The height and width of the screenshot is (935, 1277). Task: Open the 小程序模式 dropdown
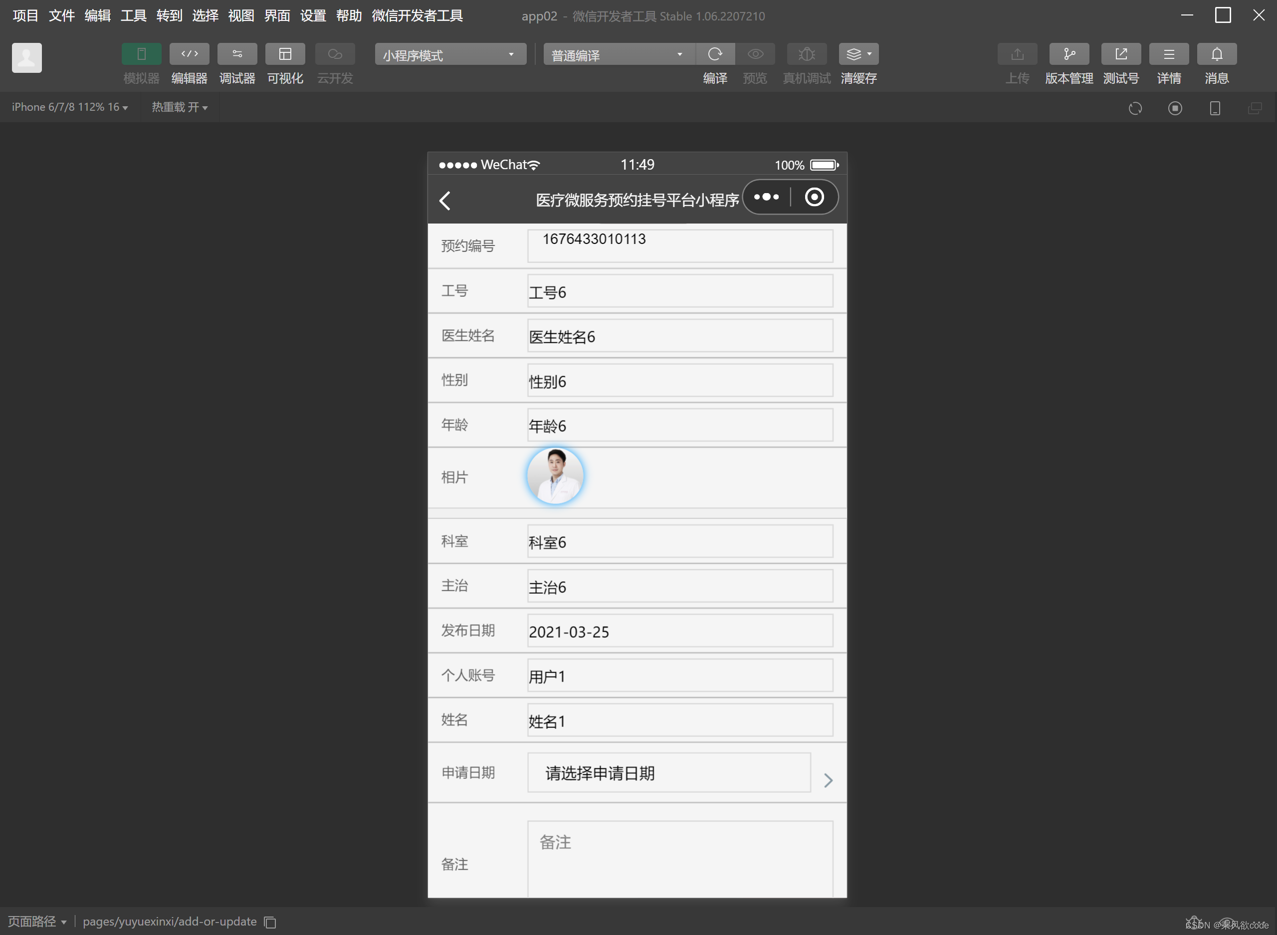coord(450,54)
